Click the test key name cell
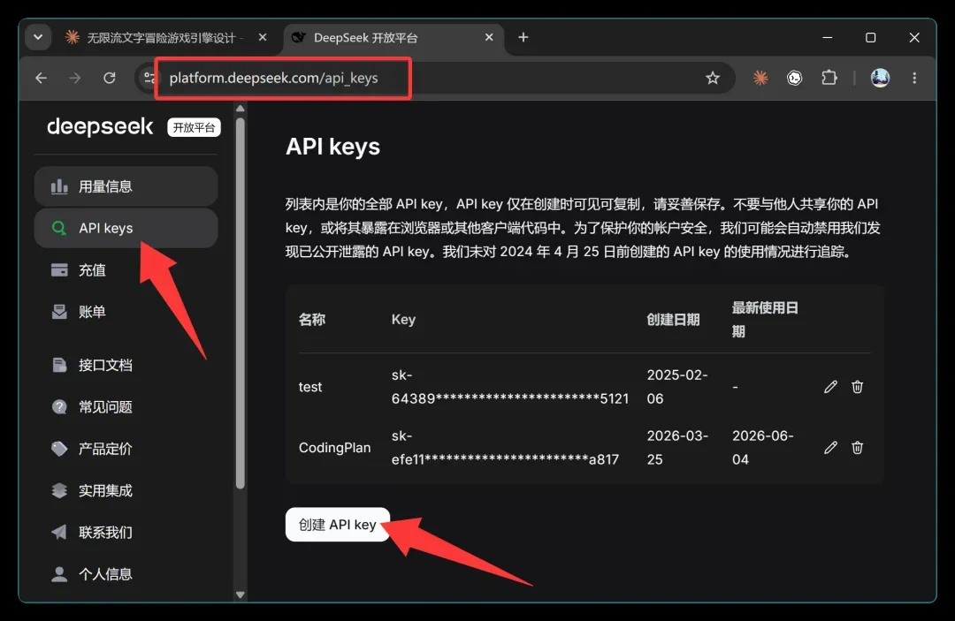The height and width of the screenshot is (621, 955). [x=310, y=387]
